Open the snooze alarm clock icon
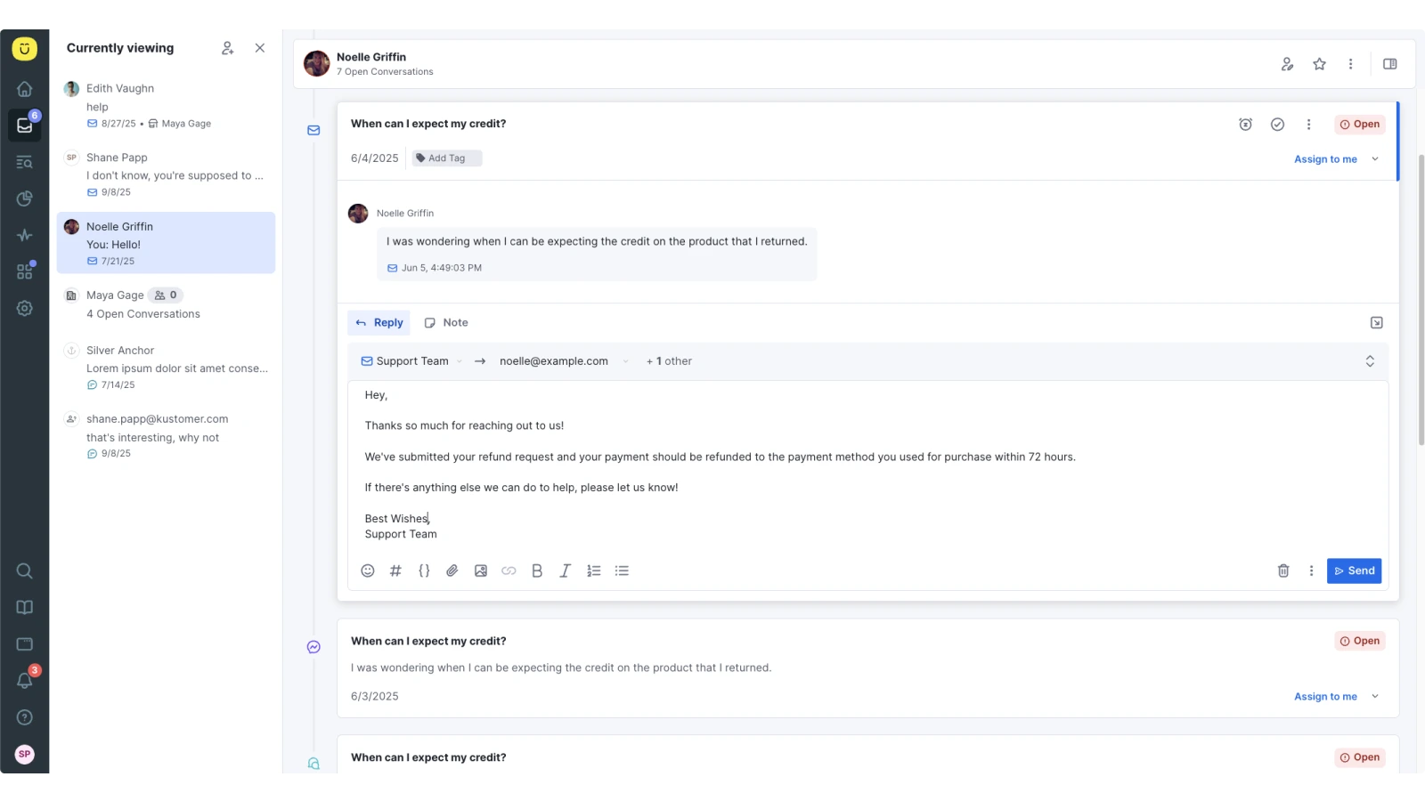The image size is (1425, 801). (x=1245, y=125)
